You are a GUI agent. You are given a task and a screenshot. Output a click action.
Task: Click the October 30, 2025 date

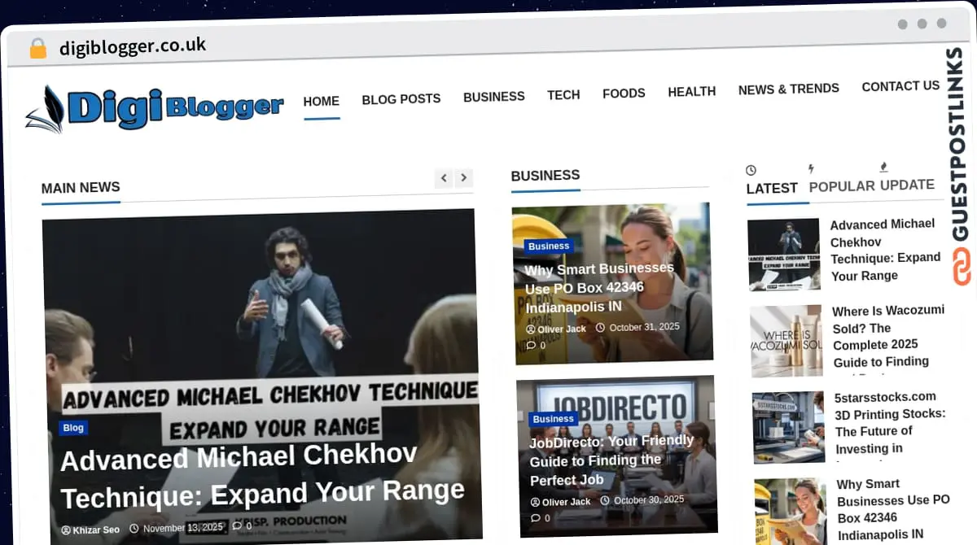[650, 500]
